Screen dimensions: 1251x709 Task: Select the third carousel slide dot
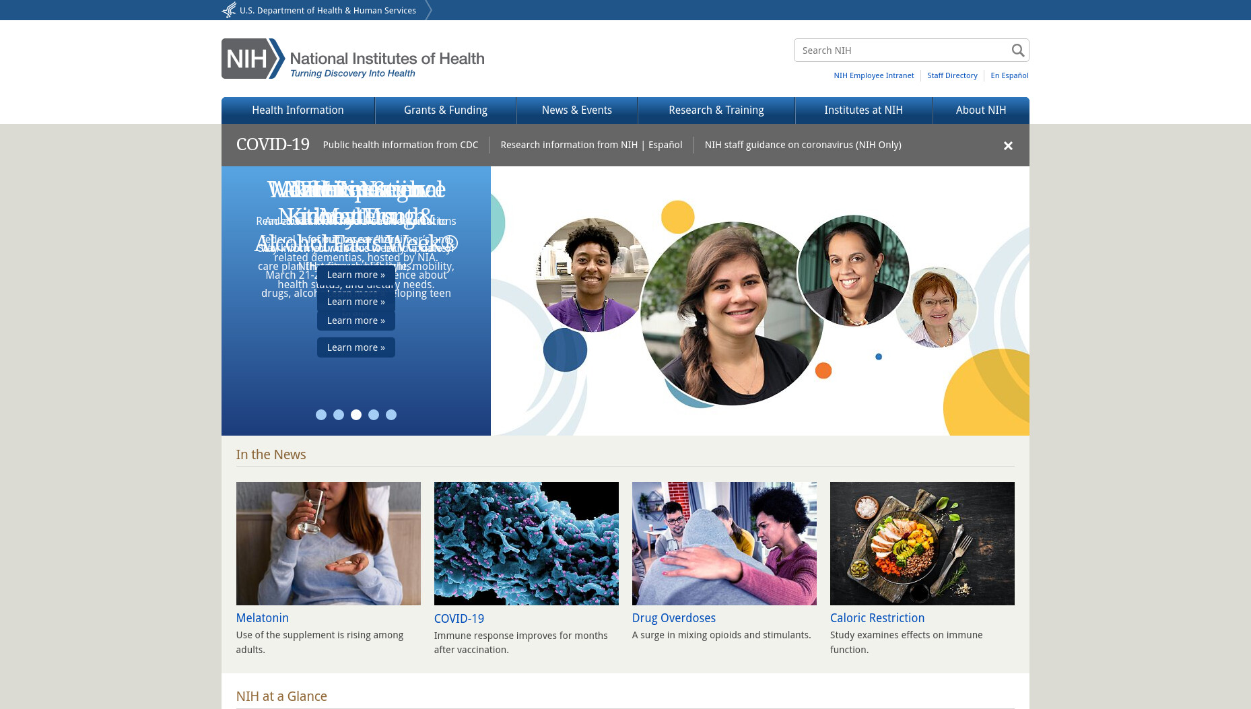(356, 415)
